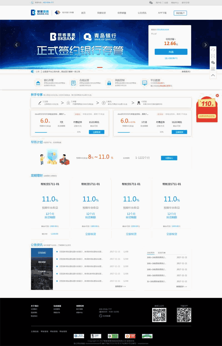Open the calculator icon in side toolbar

click(x=213, y=69)
